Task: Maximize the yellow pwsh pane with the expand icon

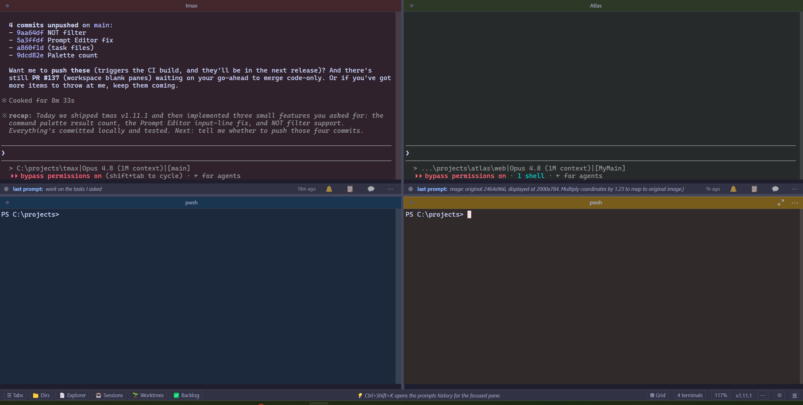Action: click(781, 203)
